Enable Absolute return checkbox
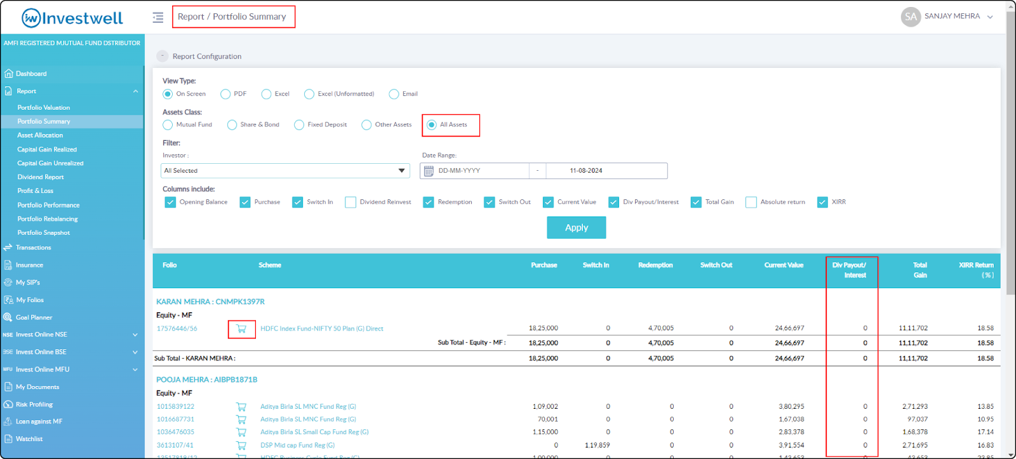Viewport: 1016px width, 459px height. coord(751,202)
